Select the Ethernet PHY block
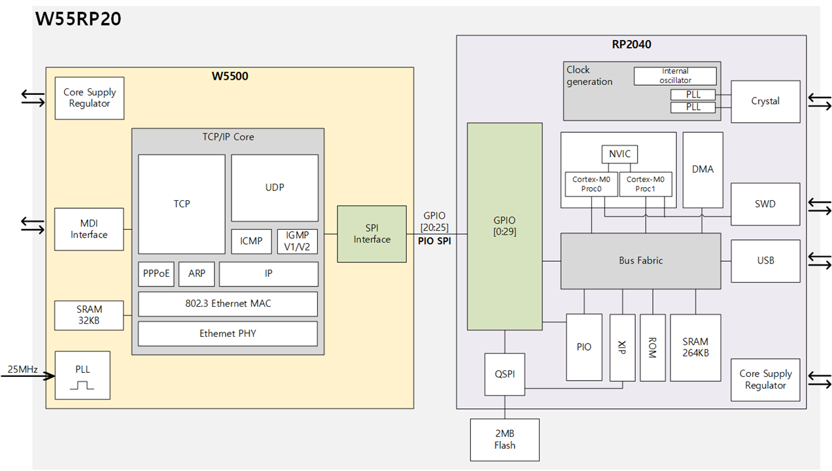Image resolution: width=832 pixels, height=471 pixels. pyautogui.click(x=228, y=334)
